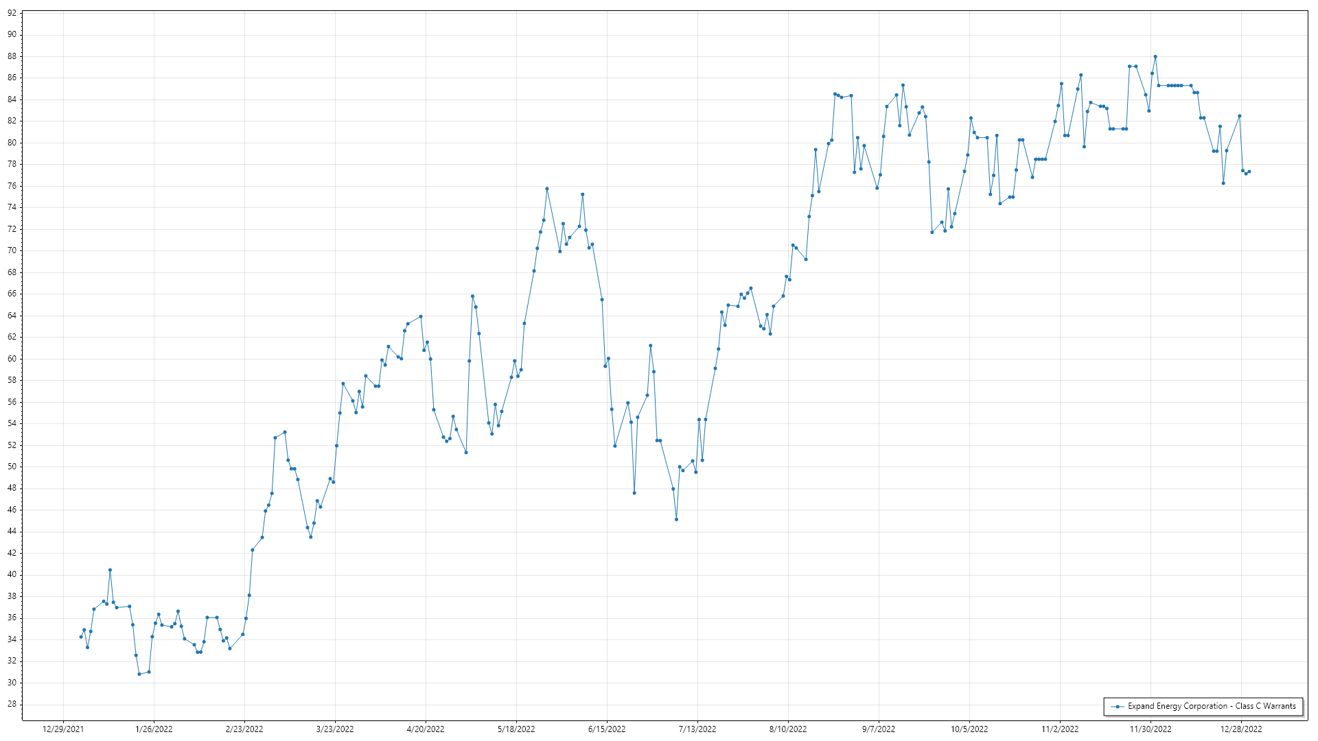Click the 60 y-axis value label

pyautogui.click(x=12, y=359)
